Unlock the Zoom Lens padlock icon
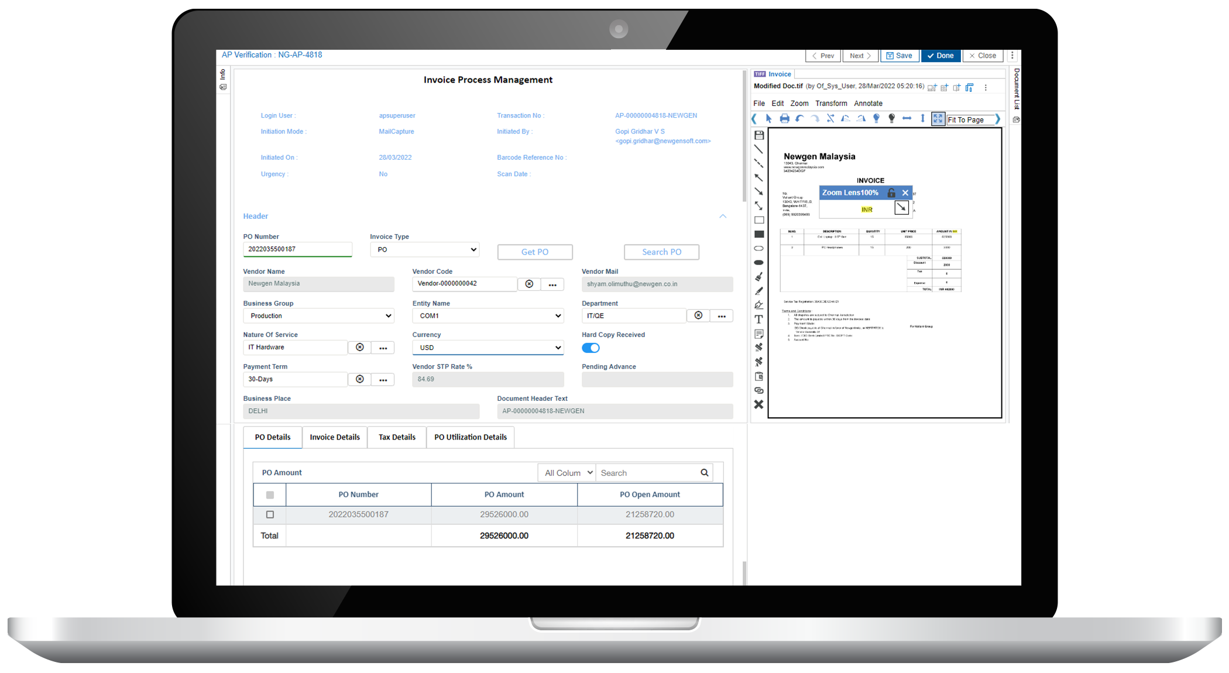This screenshot has height=673, width=1229. pyautogui.click(x=891, y=193)
